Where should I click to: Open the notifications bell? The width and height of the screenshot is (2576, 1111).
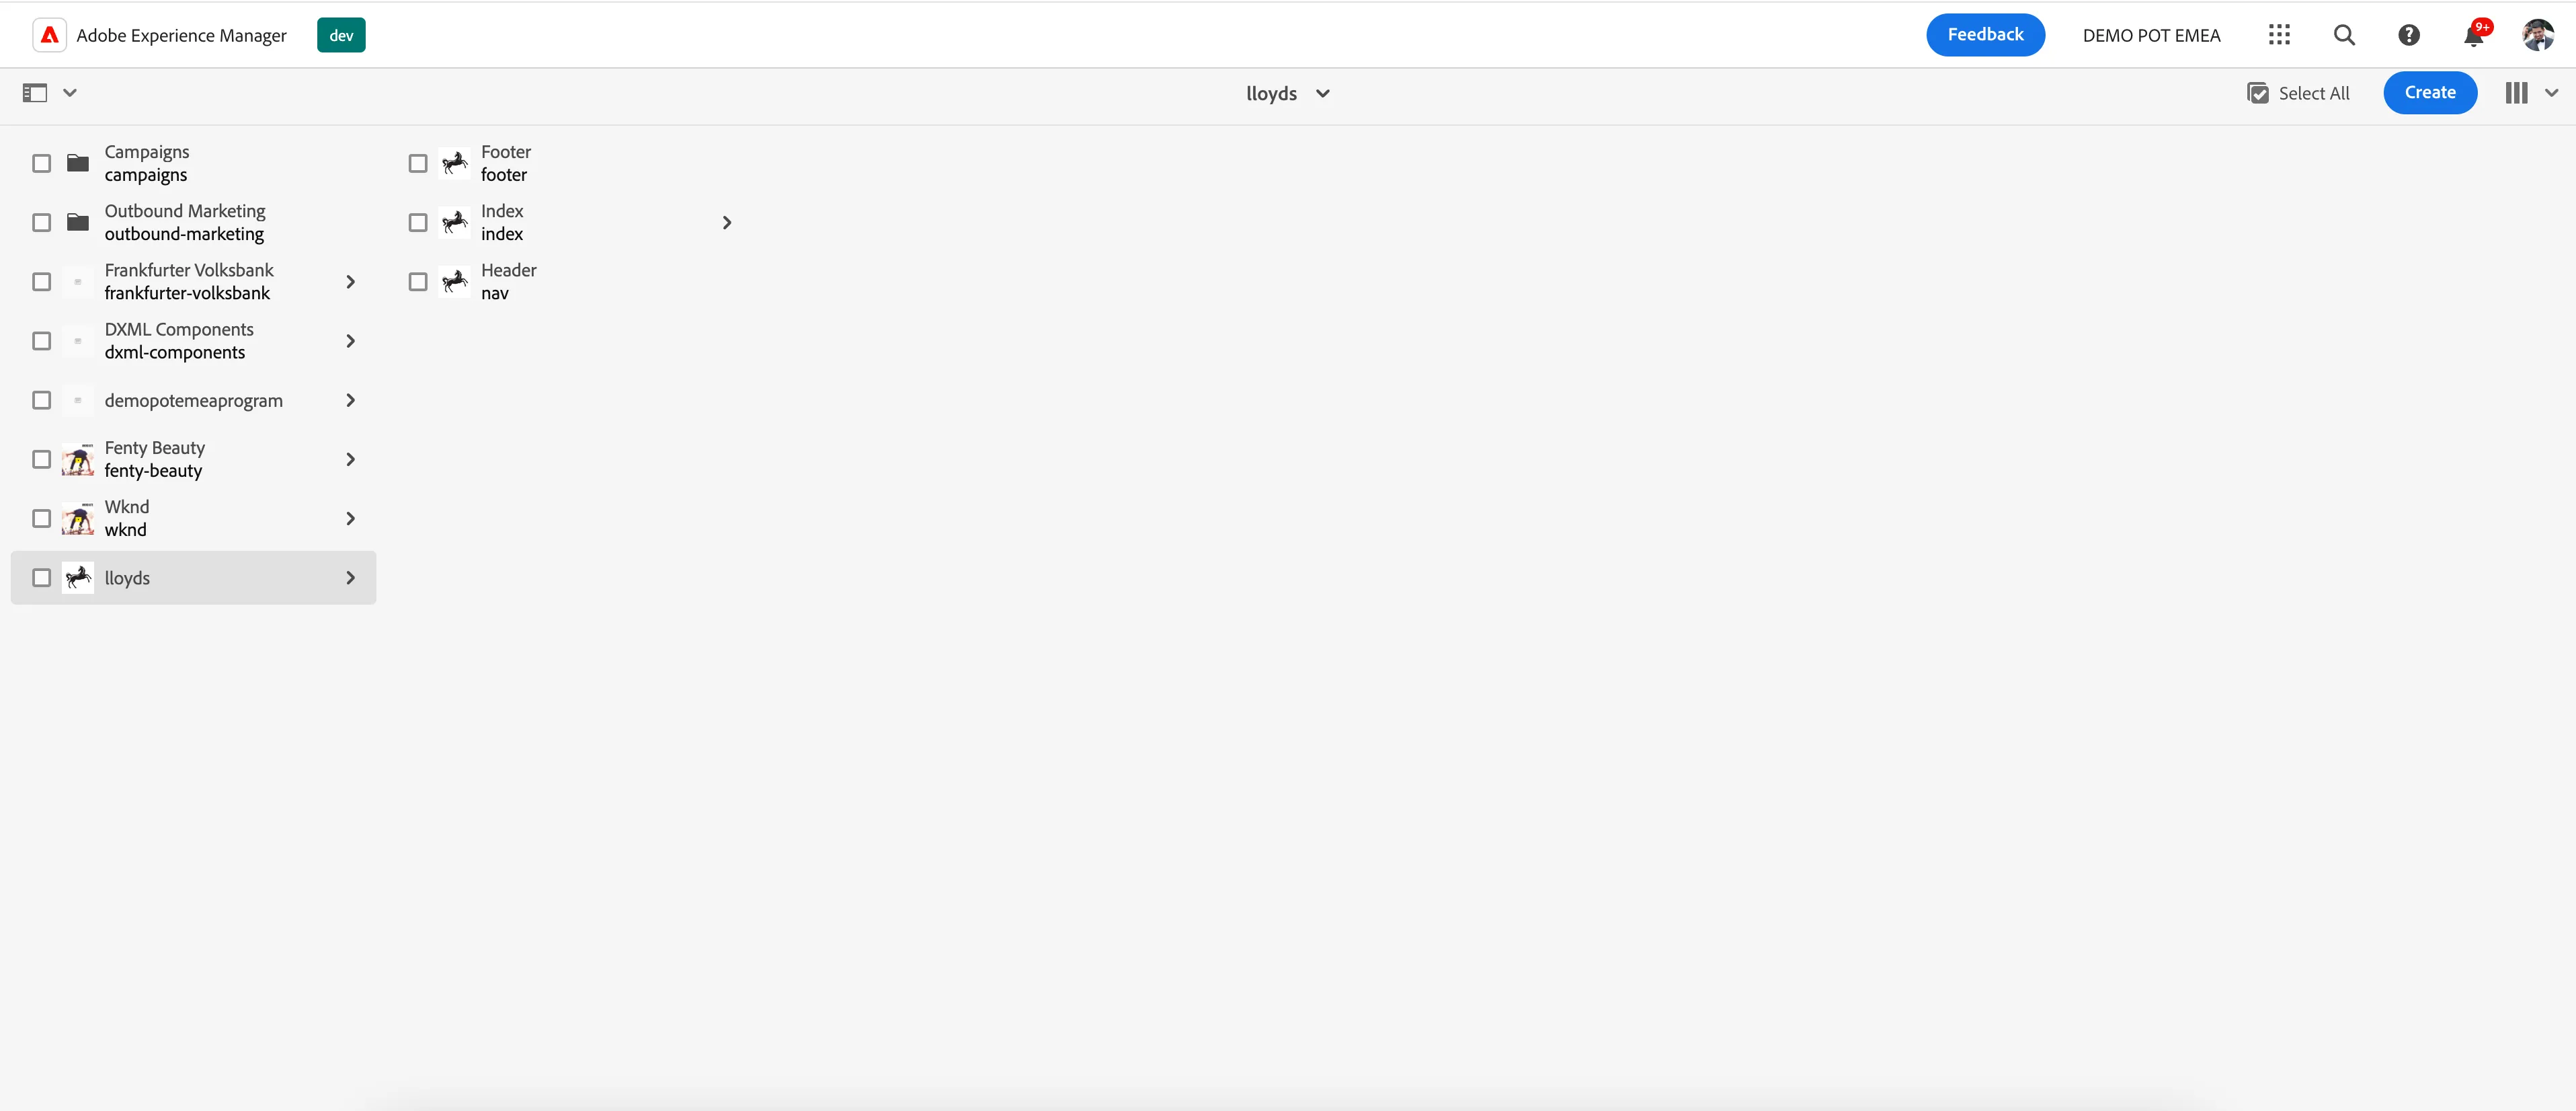[x=2474, y=35]
